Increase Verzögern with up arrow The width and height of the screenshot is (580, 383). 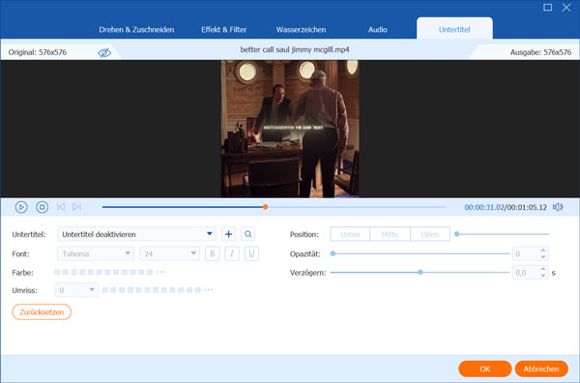click(x=543, y=270)
